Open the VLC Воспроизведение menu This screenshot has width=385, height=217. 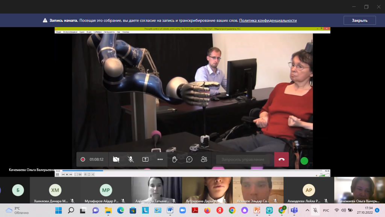70,32
